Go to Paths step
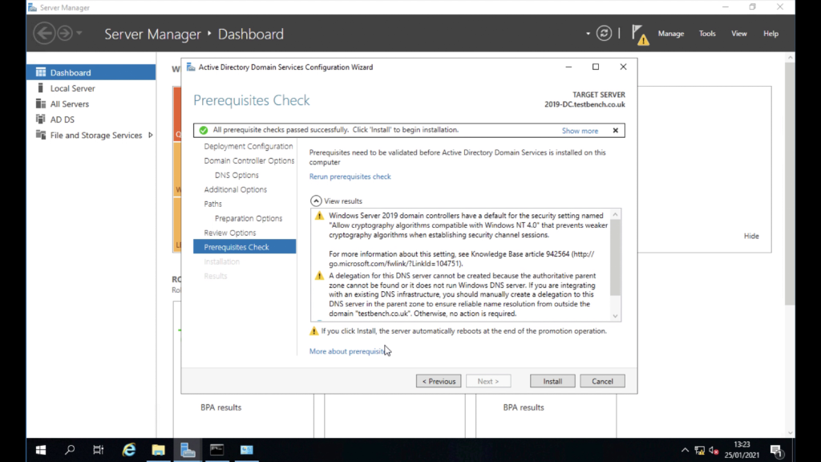 (212, 204)
